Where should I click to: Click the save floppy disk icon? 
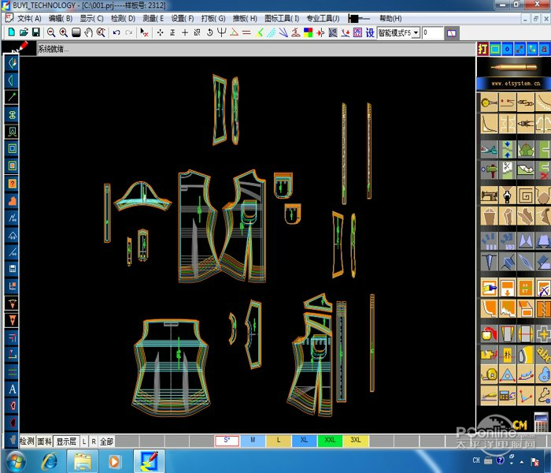[x=36, y=32]
